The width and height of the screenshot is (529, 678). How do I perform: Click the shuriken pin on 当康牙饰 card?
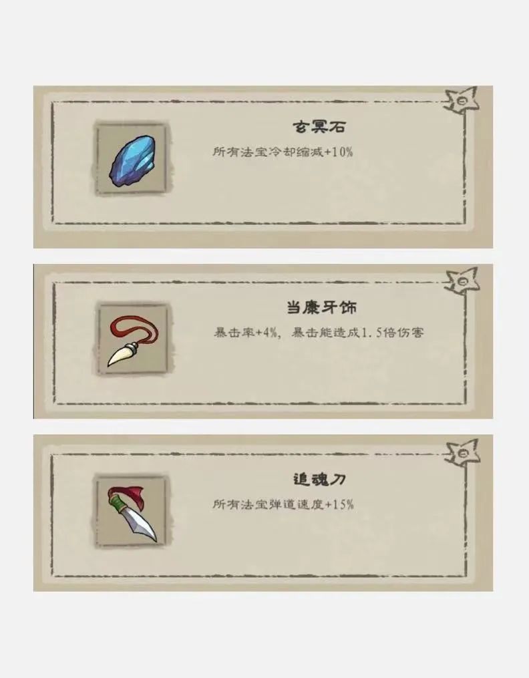[x=462, y=281]
